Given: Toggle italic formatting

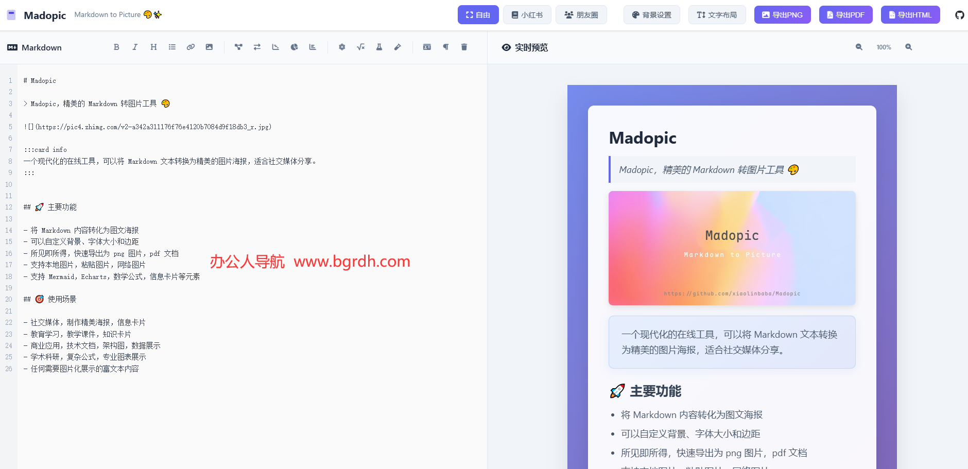Looking at the screenshot, I should point(135,47).
